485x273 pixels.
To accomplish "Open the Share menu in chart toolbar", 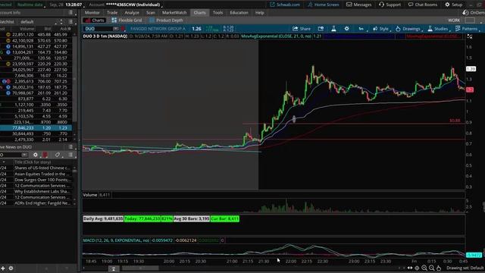I will tap(302, 29).
